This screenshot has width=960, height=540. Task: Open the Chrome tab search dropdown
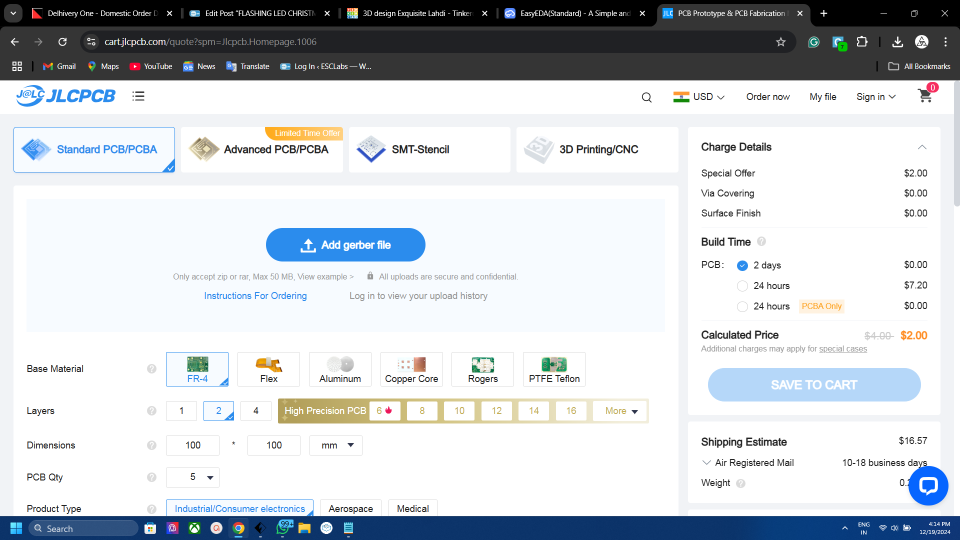[13, 13]
